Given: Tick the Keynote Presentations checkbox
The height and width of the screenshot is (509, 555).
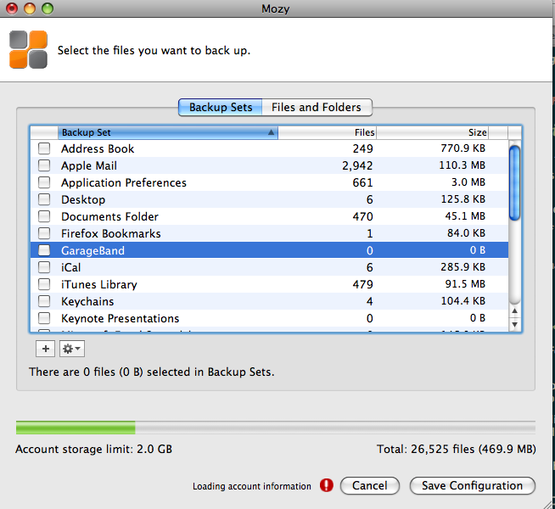Looking at the screenshot, I should point(44,318).
